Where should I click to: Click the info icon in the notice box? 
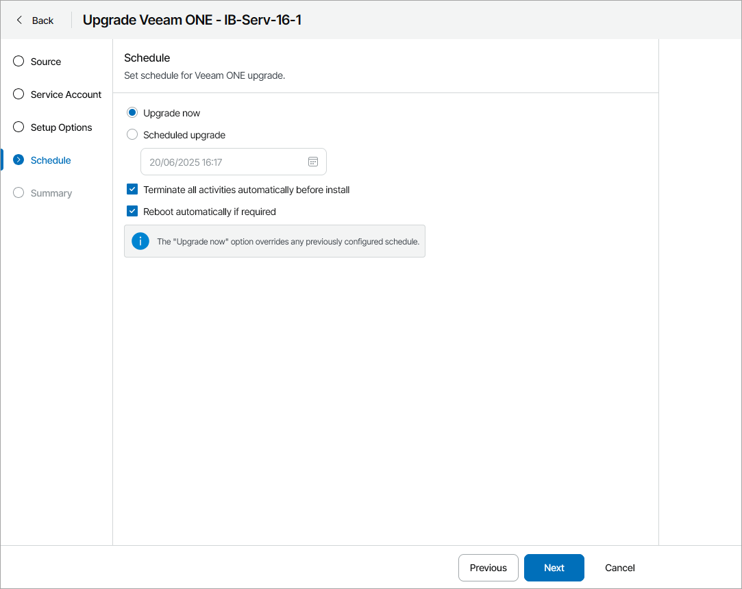[140, 241]
